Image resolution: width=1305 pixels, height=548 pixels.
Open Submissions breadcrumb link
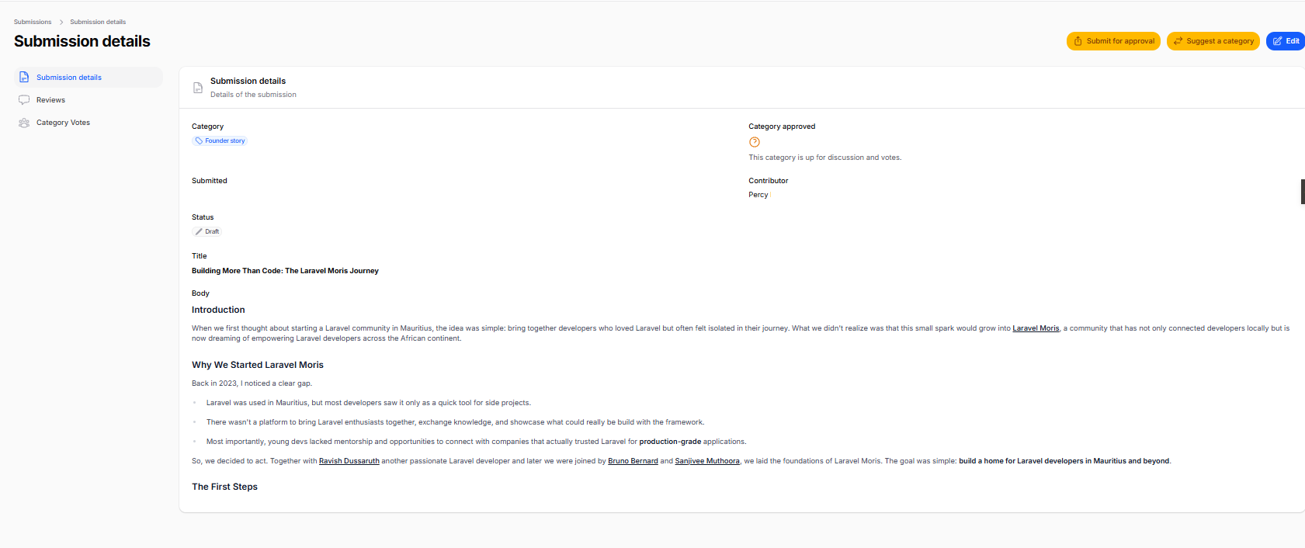click(x=33, y=22)
